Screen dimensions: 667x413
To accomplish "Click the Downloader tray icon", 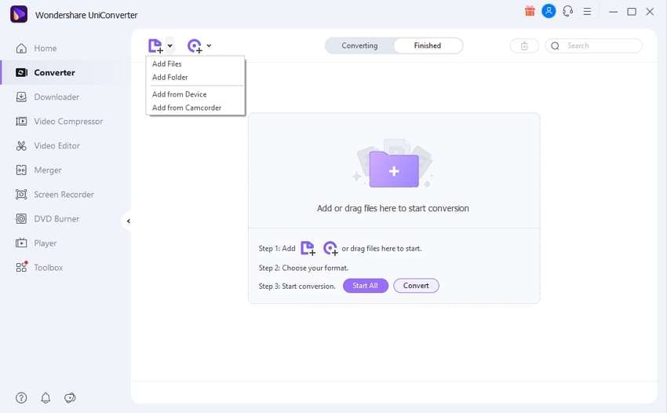I will [21, 97].
